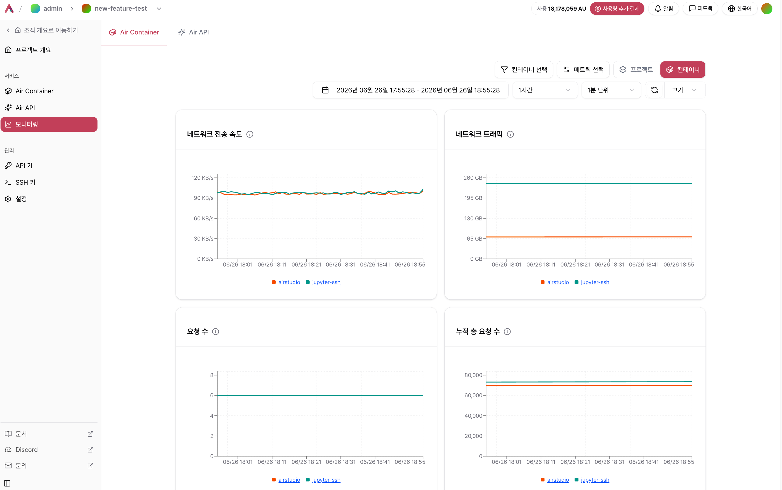782x490 pixels.
Task: Click the 사용량 추가 결제 button
Action: click(617, 9)
